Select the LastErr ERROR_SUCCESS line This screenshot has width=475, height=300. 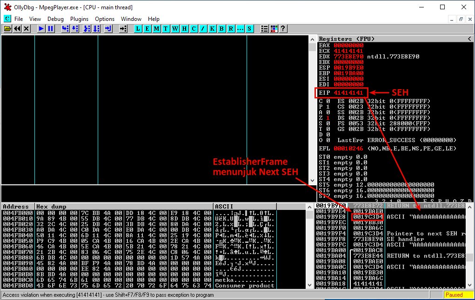pos(396,140)
